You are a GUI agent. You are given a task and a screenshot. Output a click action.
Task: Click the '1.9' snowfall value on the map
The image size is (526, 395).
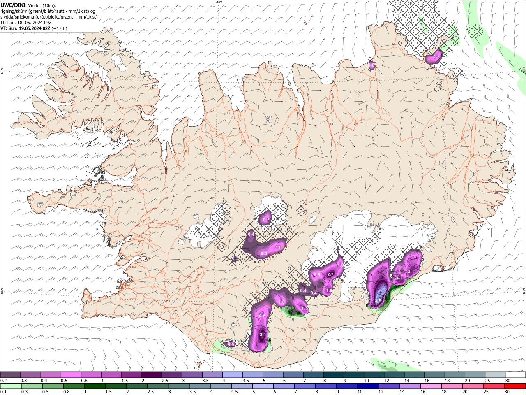point(329,290)
